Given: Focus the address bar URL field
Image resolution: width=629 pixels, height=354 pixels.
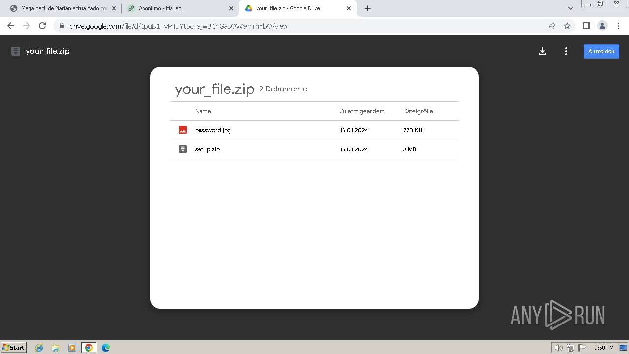Looking at the screenshot, I should 305,26.
